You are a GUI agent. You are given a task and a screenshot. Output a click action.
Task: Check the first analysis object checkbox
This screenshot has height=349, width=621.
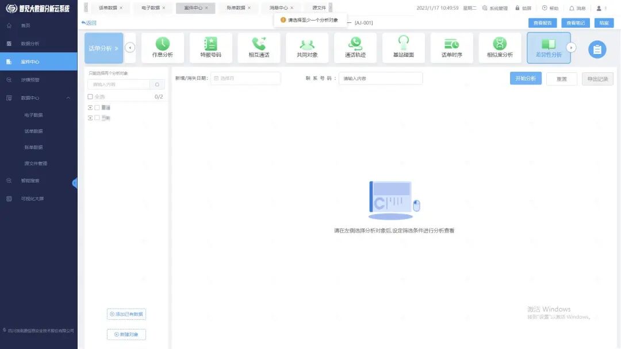point(97,108)
